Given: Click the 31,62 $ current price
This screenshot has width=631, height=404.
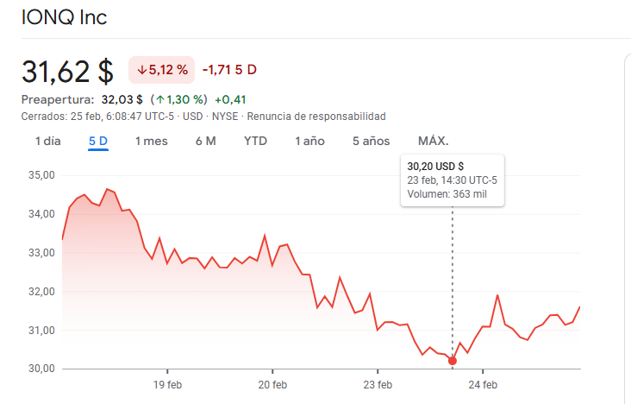Looking at the screenshot, I should [x=67, y=71].
